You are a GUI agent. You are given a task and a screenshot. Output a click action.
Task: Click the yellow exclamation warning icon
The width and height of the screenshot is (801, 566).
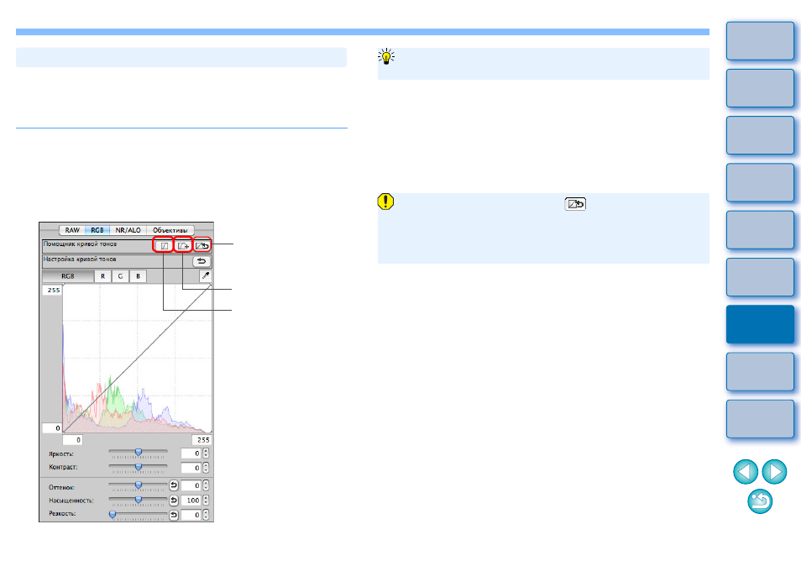(x=385, y=202)
